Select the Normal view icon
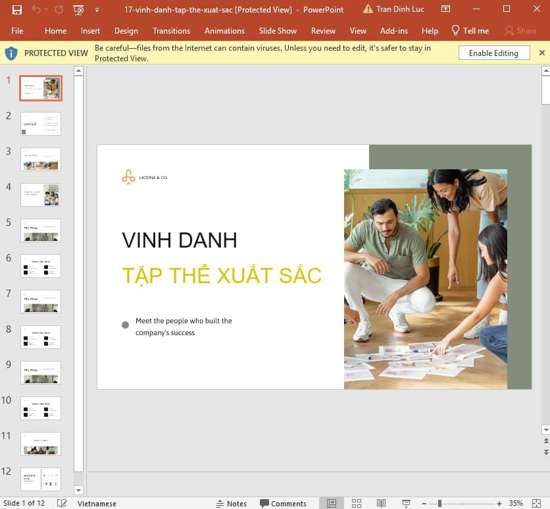This screenshot has width=550, height=509. 330,503
